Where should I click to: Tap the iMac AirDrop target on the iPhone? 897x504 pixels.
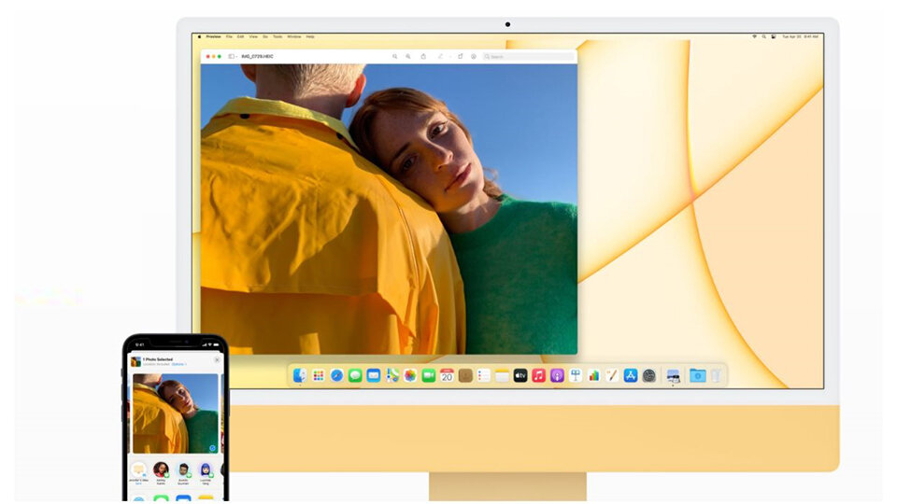(139, 472)
